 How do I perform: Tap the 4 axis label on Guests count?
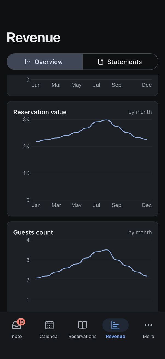coord(28,240)
